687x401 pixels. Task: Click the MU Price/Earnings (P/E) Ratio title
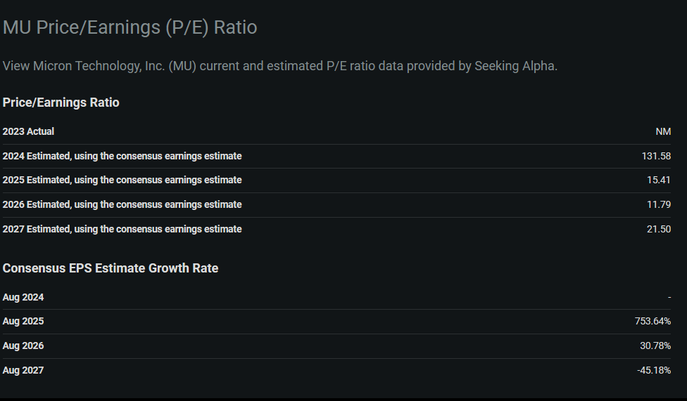pyautogui.click(x=130, y=27)
